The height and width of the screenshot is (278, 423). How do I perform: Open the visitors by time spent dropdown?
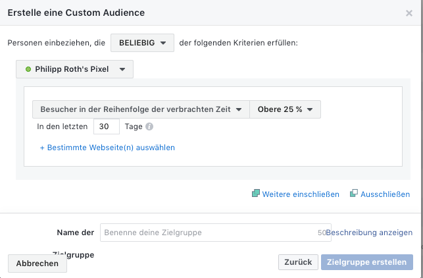pyautogui.click(x=141, y=109)
